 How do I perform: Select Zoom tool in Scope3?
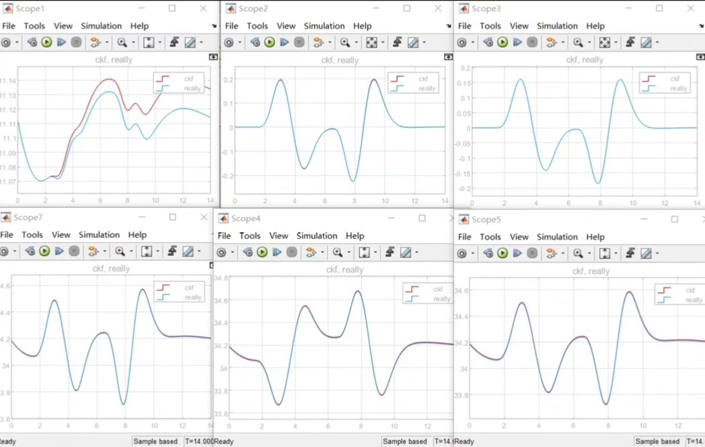(578, 42)
